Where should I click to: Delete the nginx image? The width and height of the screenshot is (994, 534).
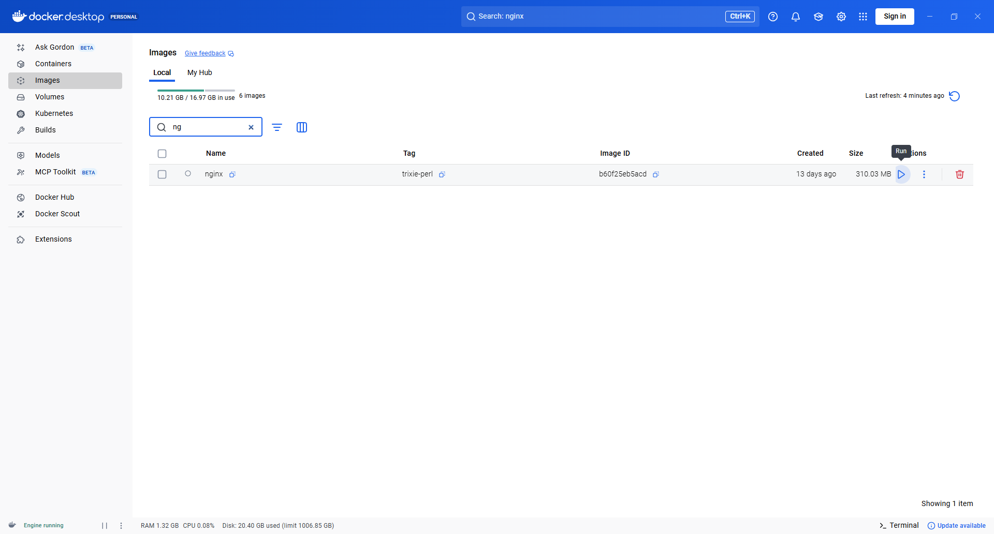click(959, 174)
